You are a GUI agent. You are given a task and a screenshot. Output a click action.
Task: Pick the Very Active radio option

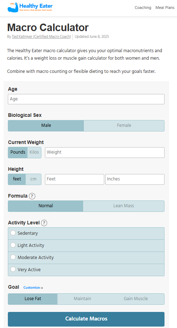pos(13,269)
